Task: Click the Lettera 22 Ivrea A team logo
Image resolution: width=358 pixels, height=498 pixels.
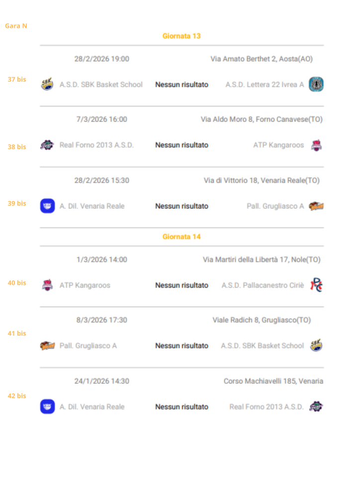Action: click(x=316, y=85)
